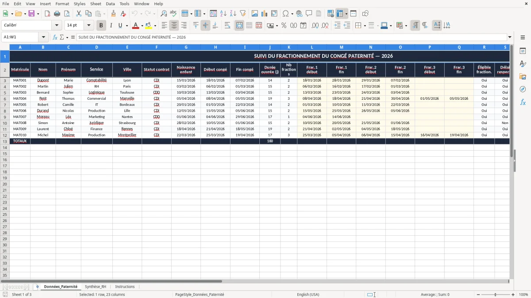Select column G header

pyautogui.click(x=186, y=47)
